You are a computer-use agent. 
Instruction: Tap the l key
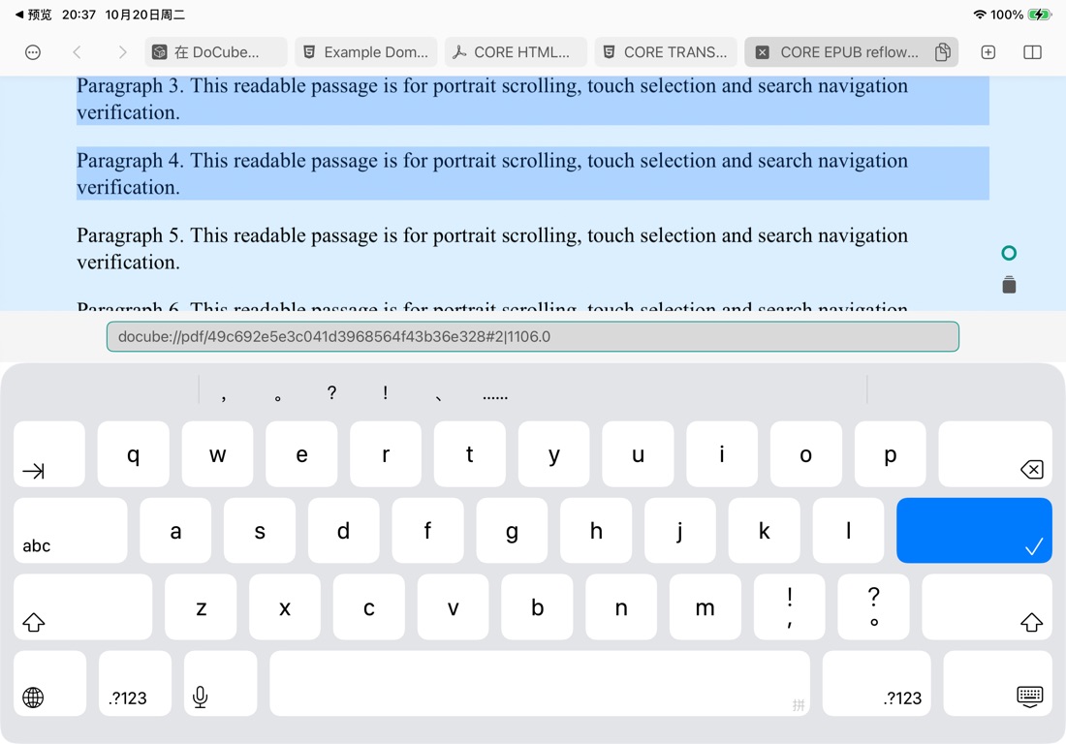849,530
